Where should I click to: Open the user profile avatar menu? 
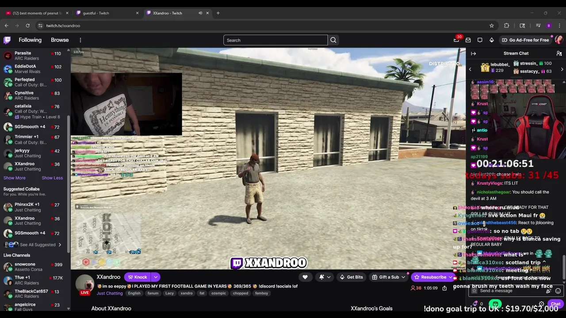coord(559,40)
